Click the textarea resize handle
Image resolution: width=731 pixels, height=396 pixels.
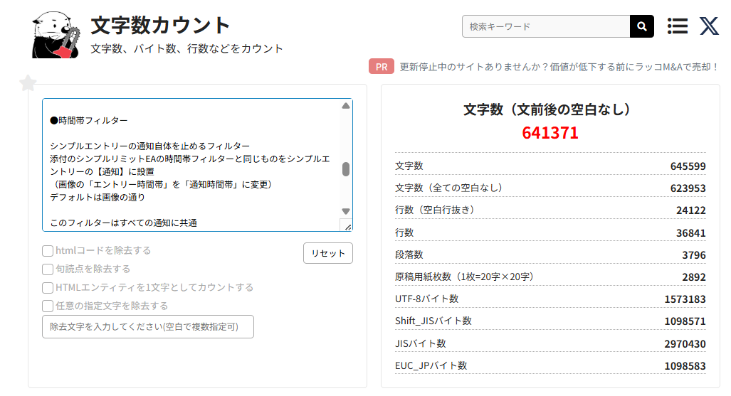[346, 225]
